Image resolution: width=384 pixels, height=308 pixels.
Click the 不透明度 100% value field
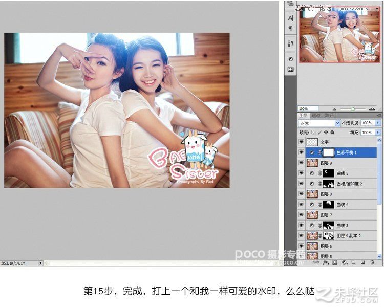(x=368, y=123)
